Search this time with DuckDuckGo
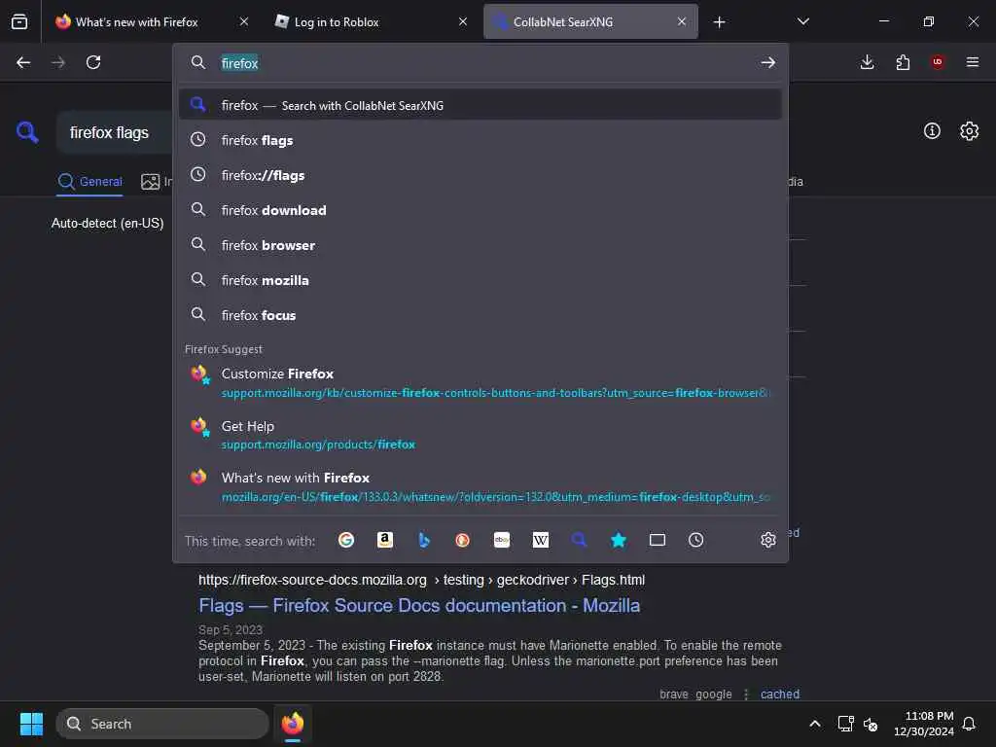 click(x=462, y=540)
